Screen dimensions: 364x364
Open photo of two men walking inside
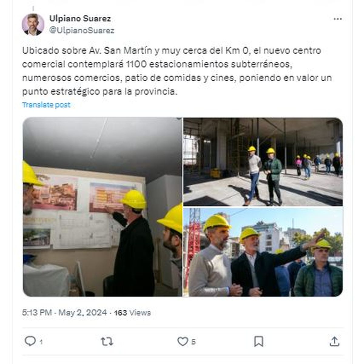[263, 162]
